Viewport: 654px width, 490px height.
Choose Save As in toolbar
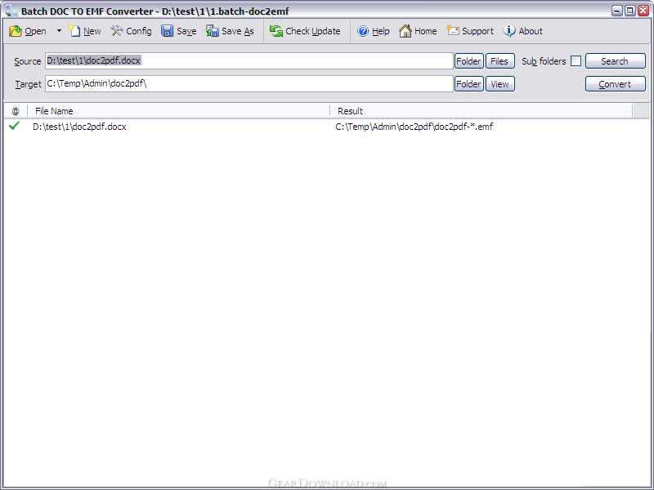click(230, 31)
